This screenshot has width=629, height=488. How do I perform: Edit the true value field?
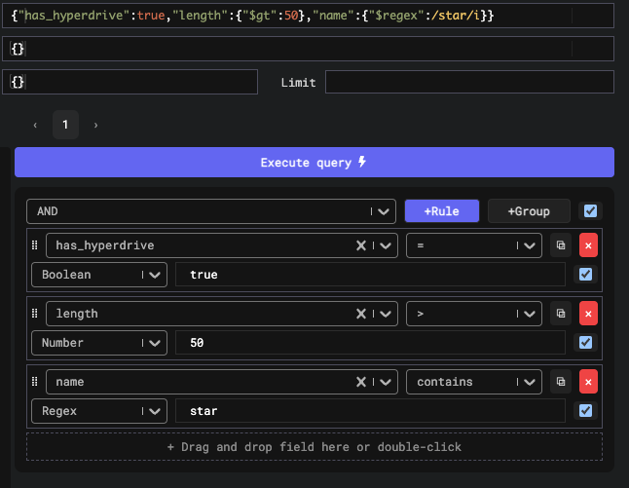click(370, 275)
